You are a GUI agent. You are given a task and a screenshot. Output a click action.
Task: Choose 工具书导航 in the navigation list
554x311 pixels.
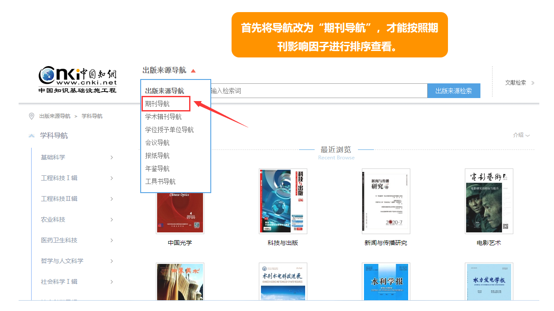coord(161,181)
